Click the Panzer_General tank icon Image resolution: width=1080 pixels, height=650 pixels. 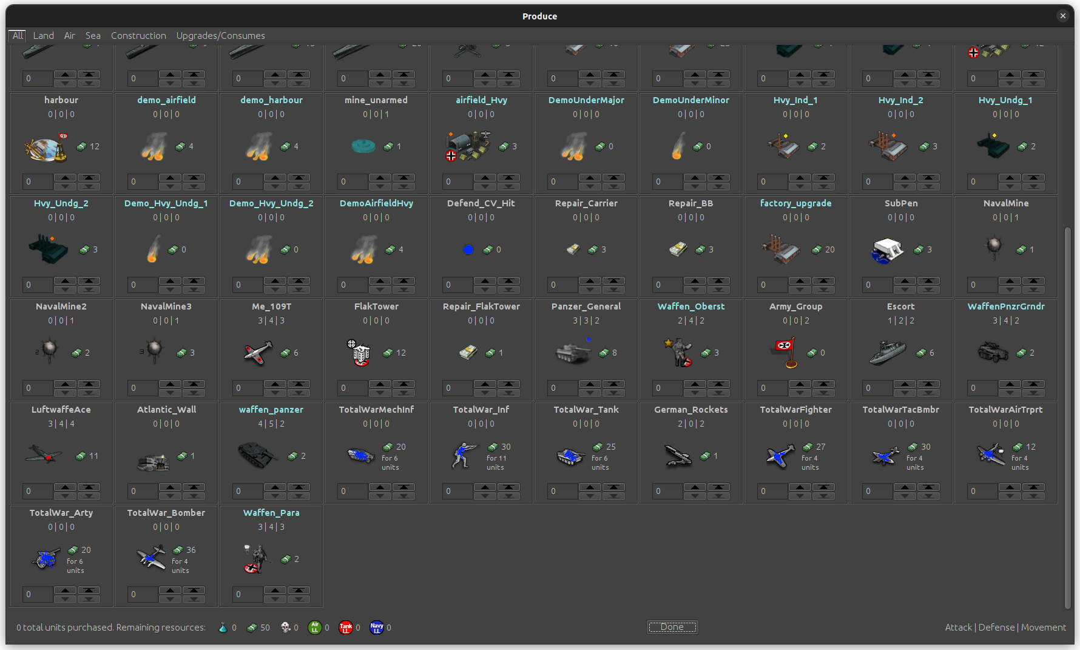573,353
